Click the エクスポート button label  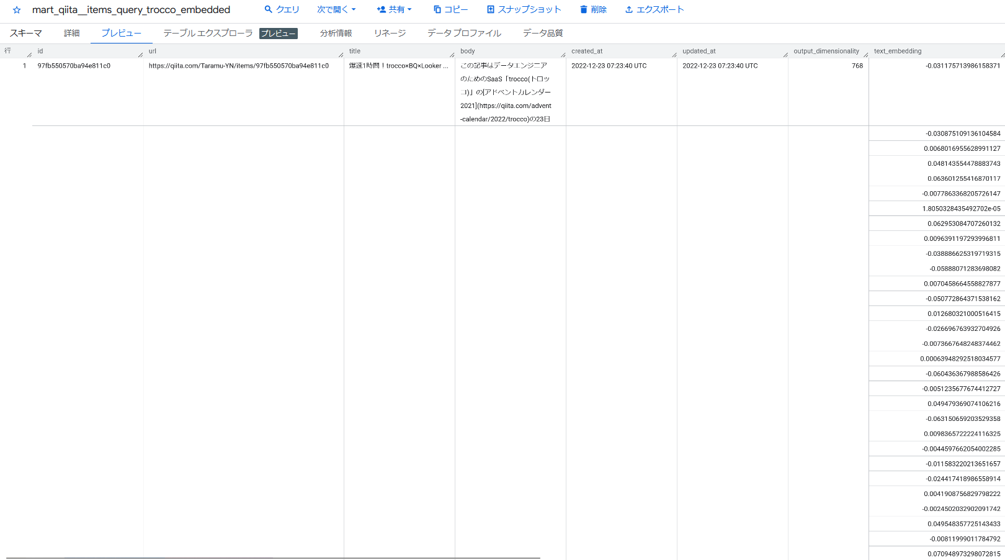click(660, 9)
